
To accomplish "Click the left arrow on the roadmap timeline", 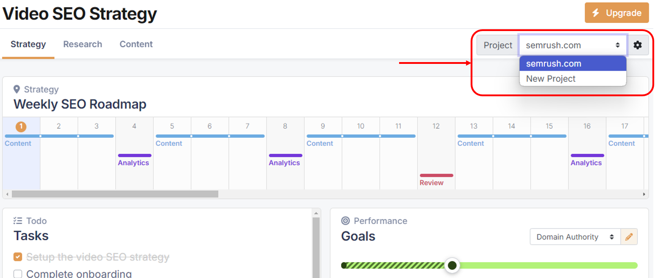I will click(6, 194).
